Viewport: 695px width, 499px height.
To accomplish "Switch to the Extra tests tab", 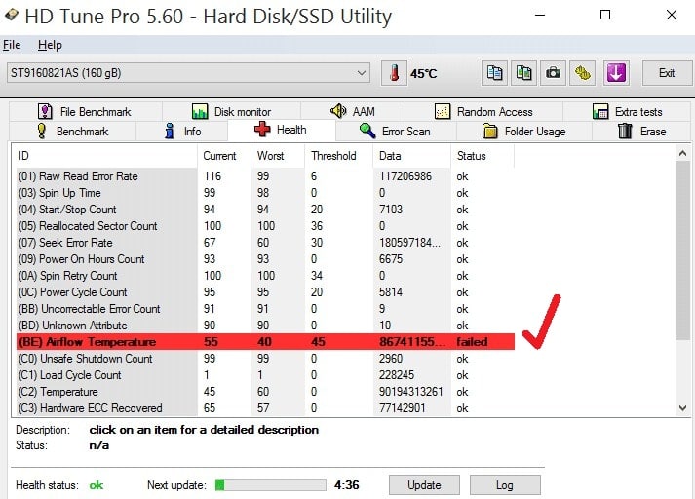I will coord(627,111).
